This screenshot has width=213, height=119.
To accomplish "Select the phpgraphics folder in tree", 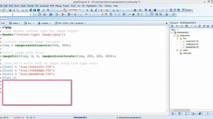I will coord(185,35).
